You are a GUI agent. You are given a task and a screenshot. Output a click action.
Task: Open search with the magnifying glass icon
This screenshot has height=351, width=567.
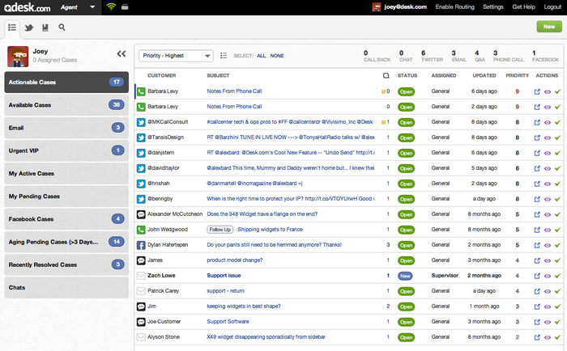[x=62, y=27]
